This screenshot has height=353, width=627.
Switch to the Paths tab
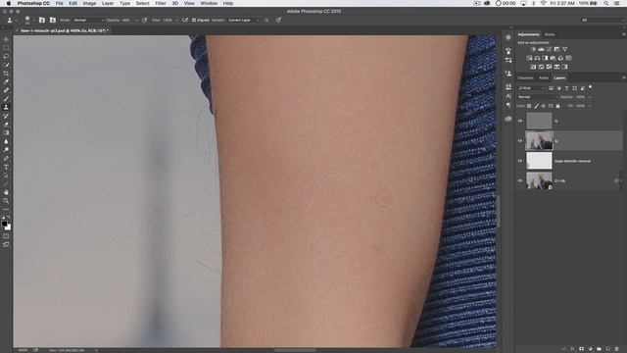pyautogui.click(x=544, y=78)
